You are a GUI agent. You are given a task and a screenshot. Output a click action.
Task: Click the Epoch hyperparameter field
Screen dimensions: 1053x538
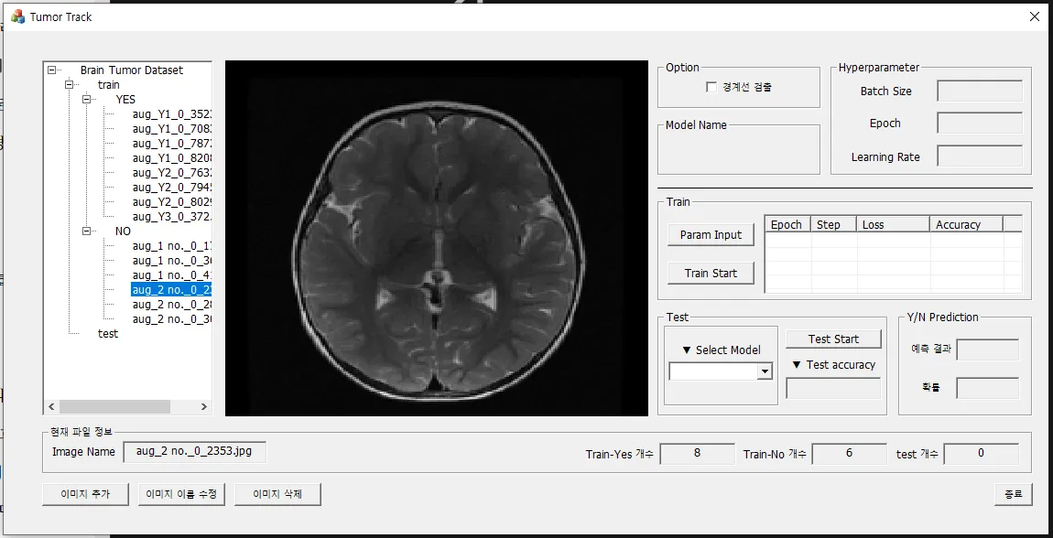(980, 123)
